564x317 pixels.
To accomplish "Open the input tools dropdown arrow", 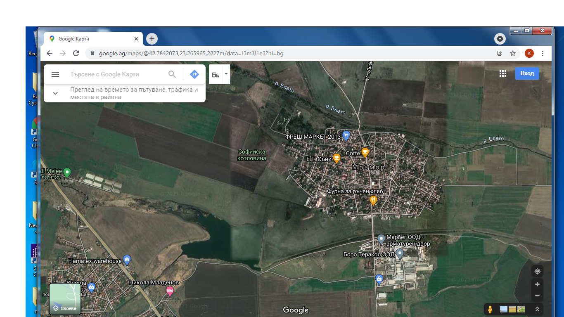I will (x=226, y=74).
